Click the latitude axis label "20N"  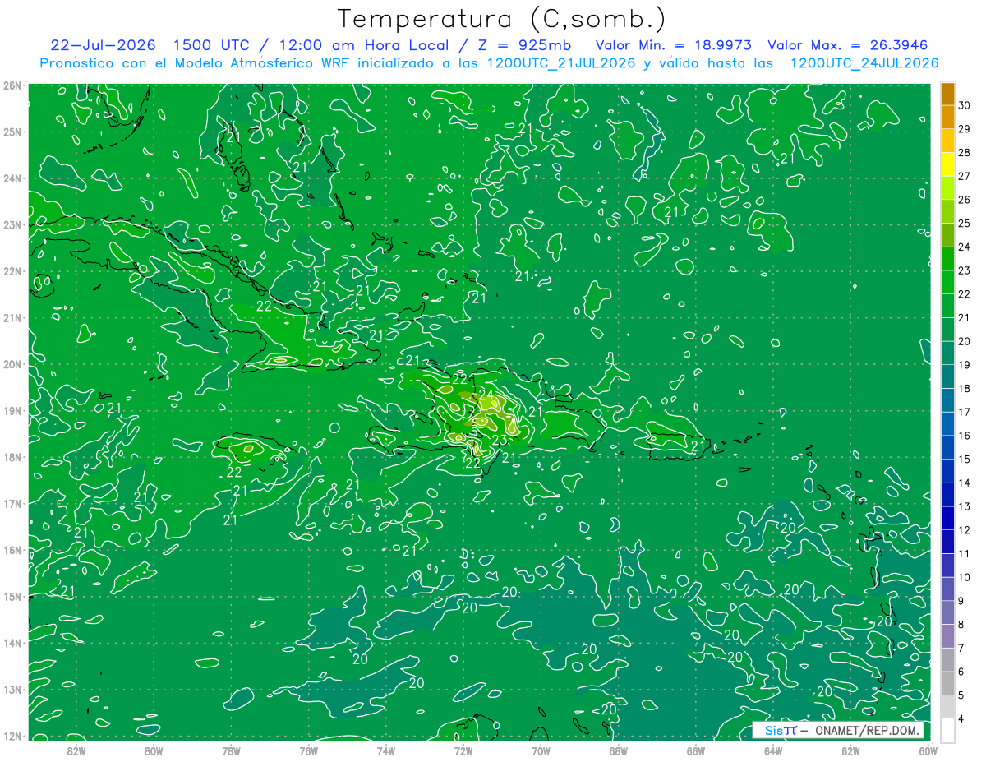(12, 364)
